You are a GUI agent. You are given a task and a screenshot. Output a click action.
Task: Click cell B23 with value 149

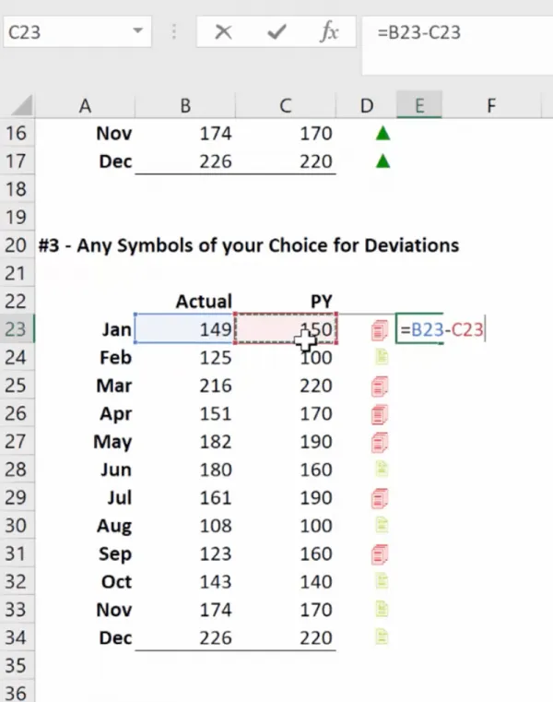coord(185,329)
